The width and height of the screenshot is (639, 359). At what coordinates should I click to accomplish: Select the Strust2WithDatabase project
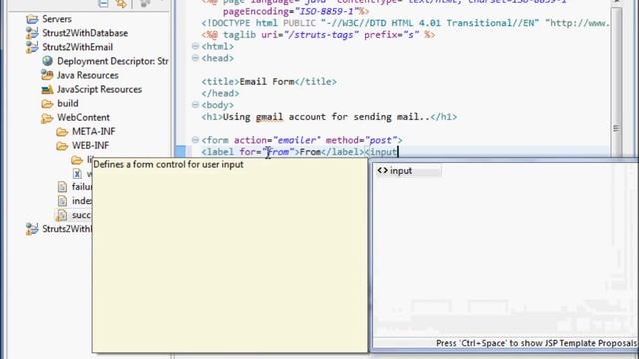(85, 33)
